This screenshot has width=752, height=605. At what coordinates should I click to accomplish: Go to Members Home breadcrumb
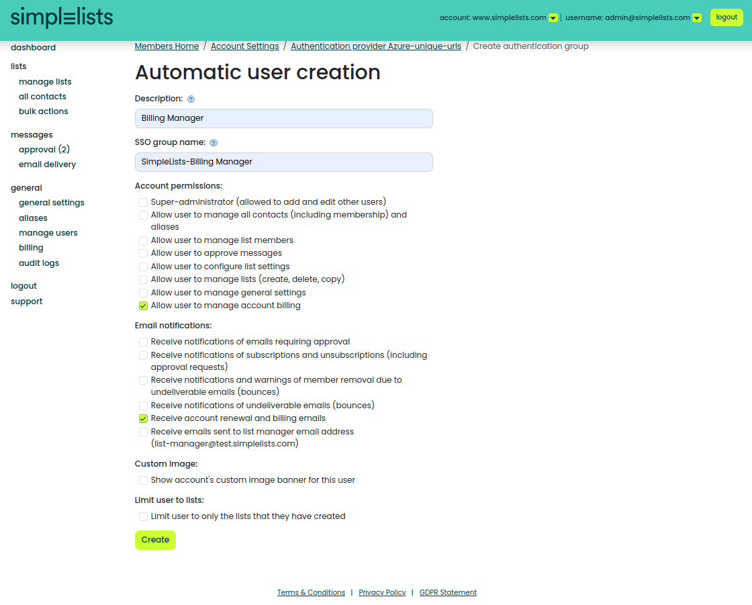point(167,46)
